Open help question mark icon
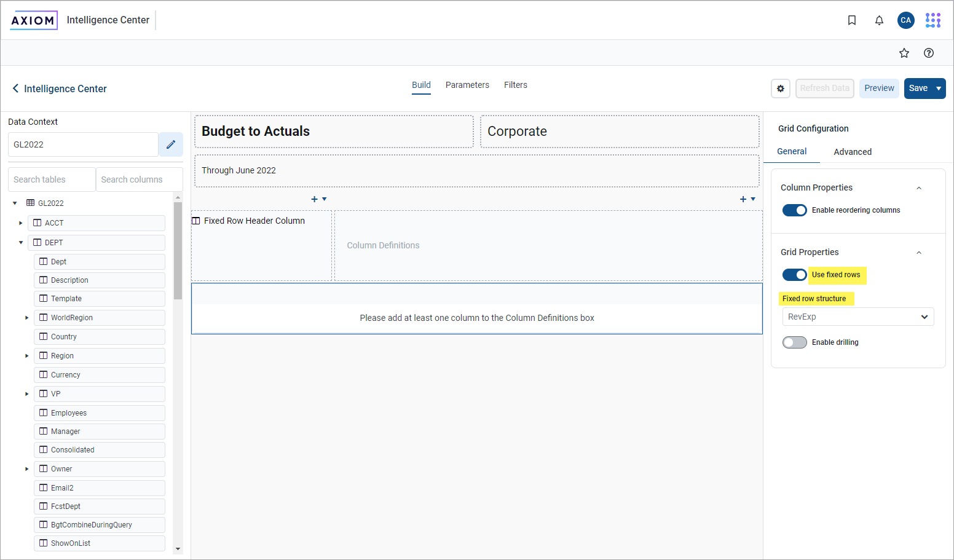The image size is (954, 560). point(928,53)
